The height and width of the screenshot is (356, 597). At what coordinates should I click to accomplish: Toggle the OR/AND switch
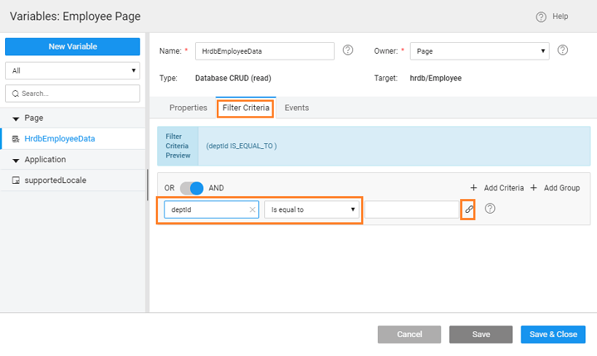192,188
